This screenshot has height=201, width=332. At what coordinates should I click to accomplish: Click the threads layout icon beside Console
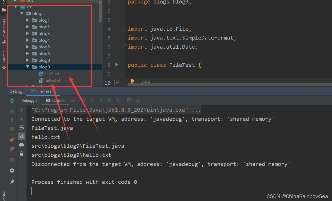(73, 100)
